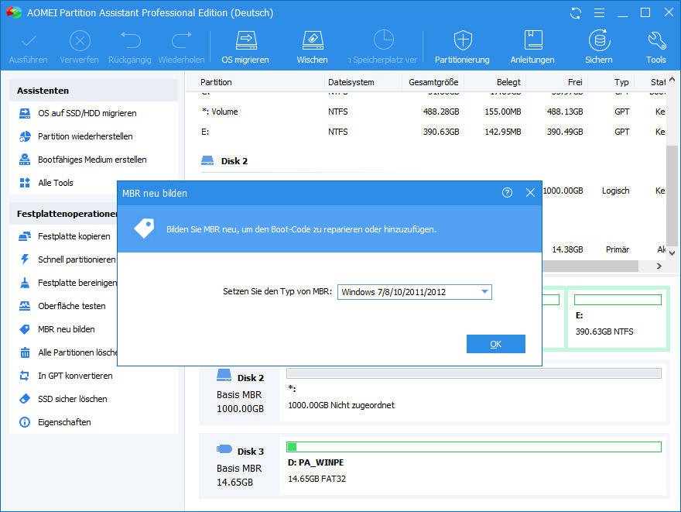
Task: Click horizontal scrollbar right arrow
Action: [659, 266]
